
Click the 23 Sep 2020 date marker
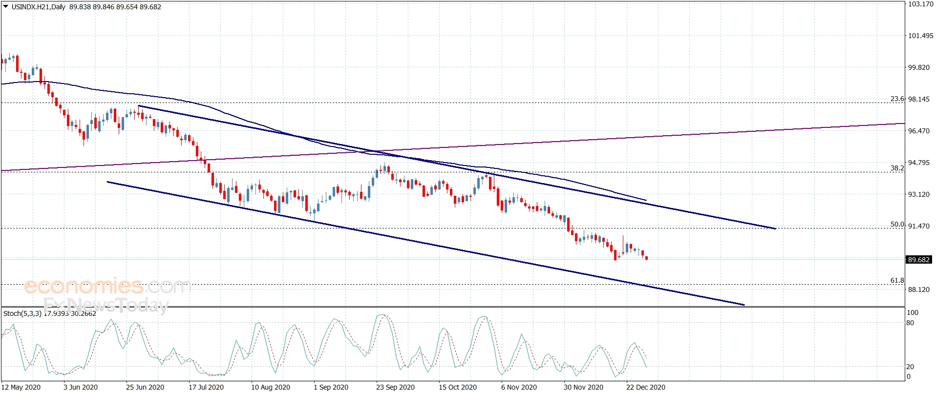click(395, 387)
